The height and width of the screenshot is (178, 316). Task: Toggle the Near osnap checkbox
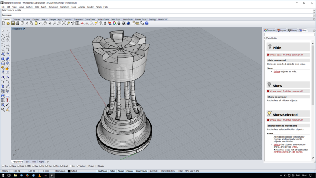point(11,166)
